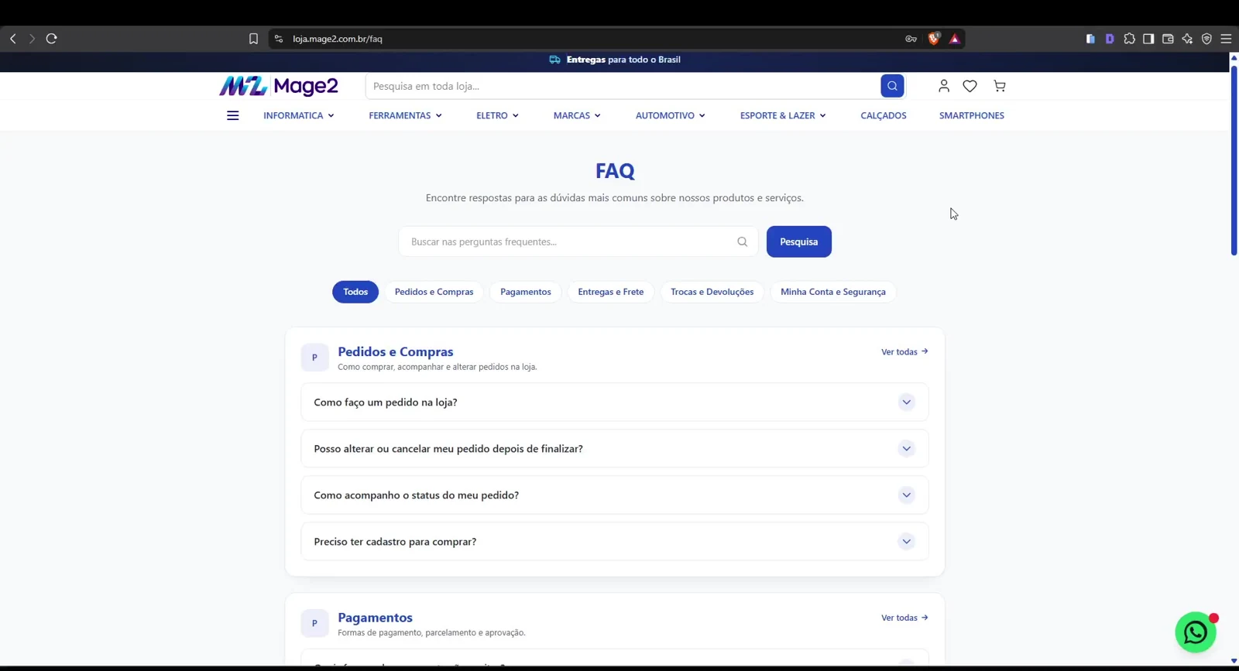Open Brave Shields lion icon

click(x=934, y=39)
